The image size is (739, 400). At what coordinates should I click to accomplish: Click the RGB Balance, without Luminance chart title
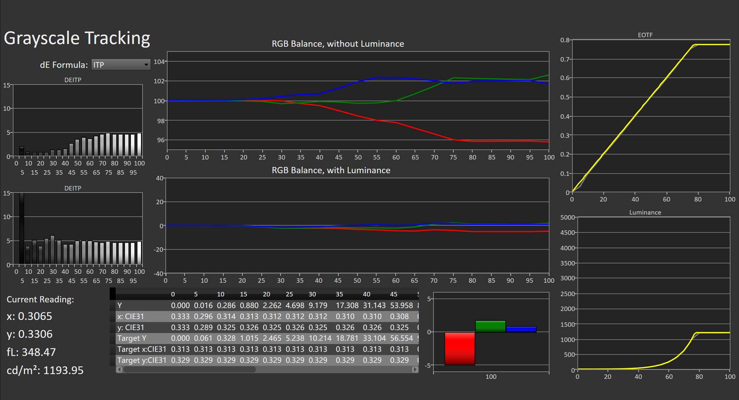pos(338,44)
